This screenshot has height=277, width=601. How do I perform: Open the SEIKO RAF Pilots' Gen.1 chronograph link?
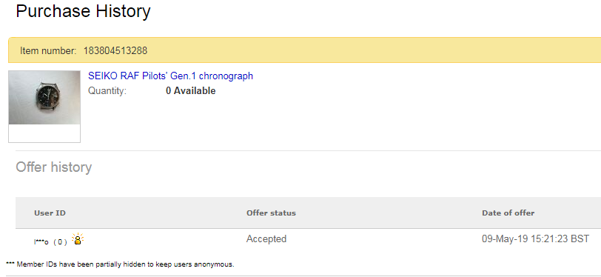(x=170, y=76)
